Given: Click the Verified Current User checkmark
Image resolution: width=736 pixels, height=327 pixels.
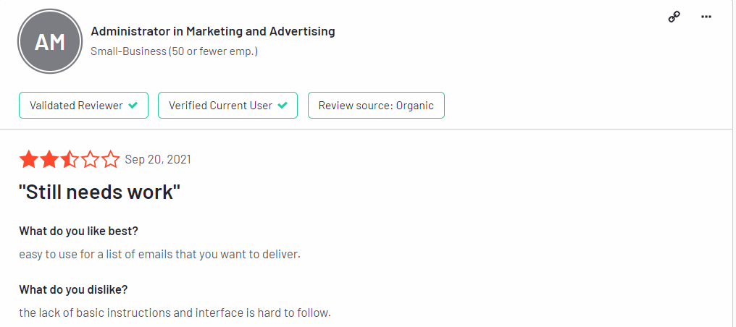Looking at the screenshot, I should [x=282, y=106].
